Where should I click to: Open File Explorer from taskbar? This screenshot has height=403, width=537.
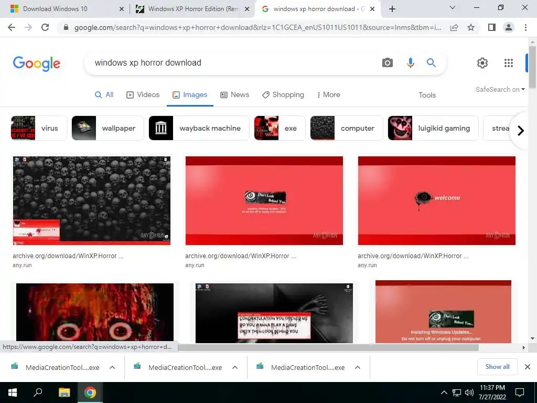pyautogui.click(x=64, y=393)
